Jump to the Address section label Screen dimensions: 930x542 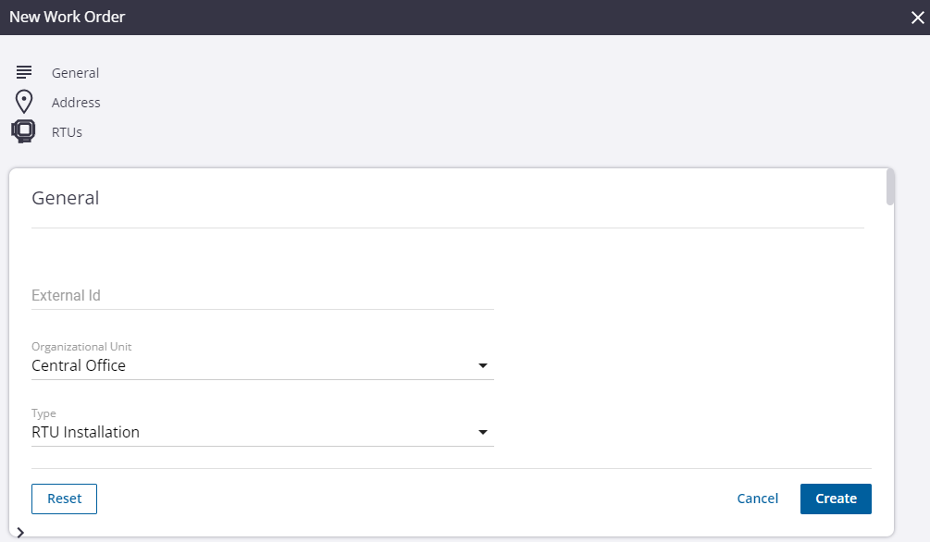coord(76,103)
